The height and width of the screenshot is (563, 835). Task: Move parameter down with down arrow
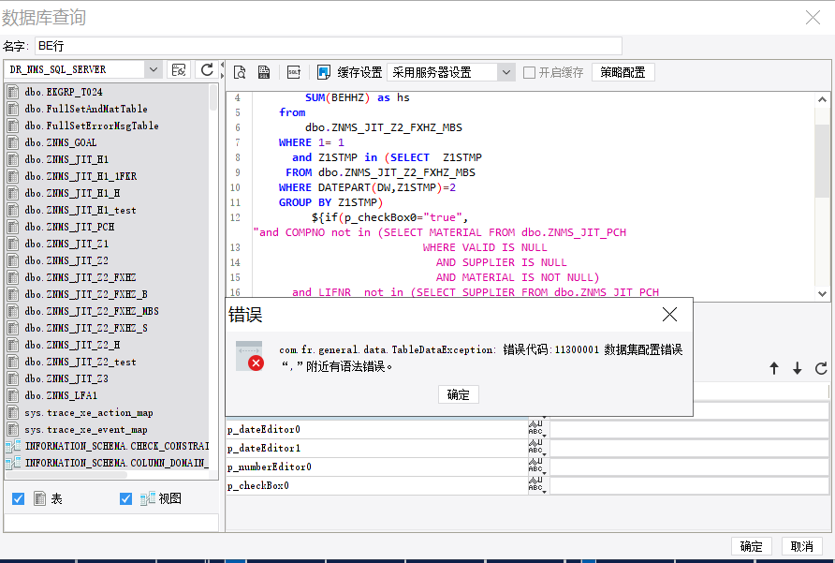coord(798,368)
